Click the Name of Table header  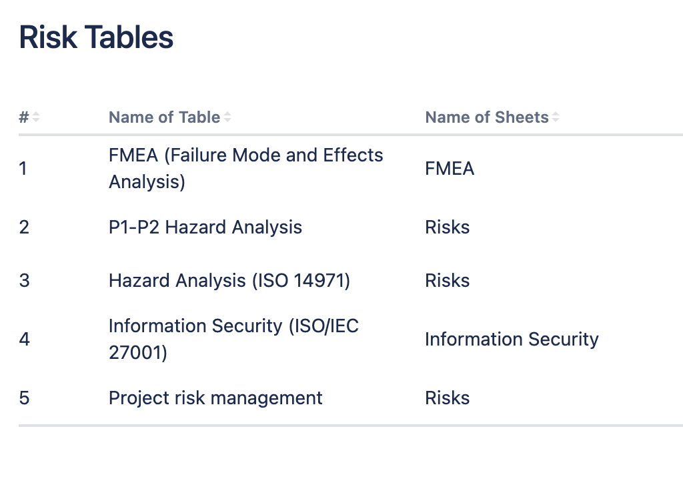[x=164, y=117]
